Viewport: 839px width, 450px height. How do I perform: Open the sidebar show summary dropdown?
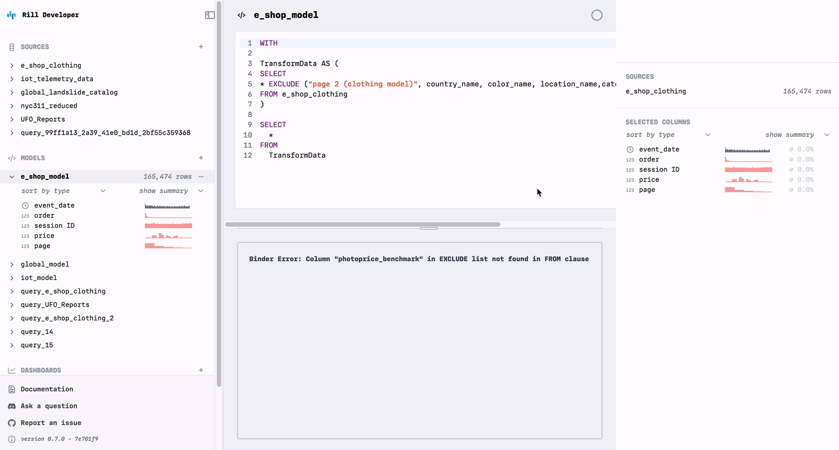171,191
